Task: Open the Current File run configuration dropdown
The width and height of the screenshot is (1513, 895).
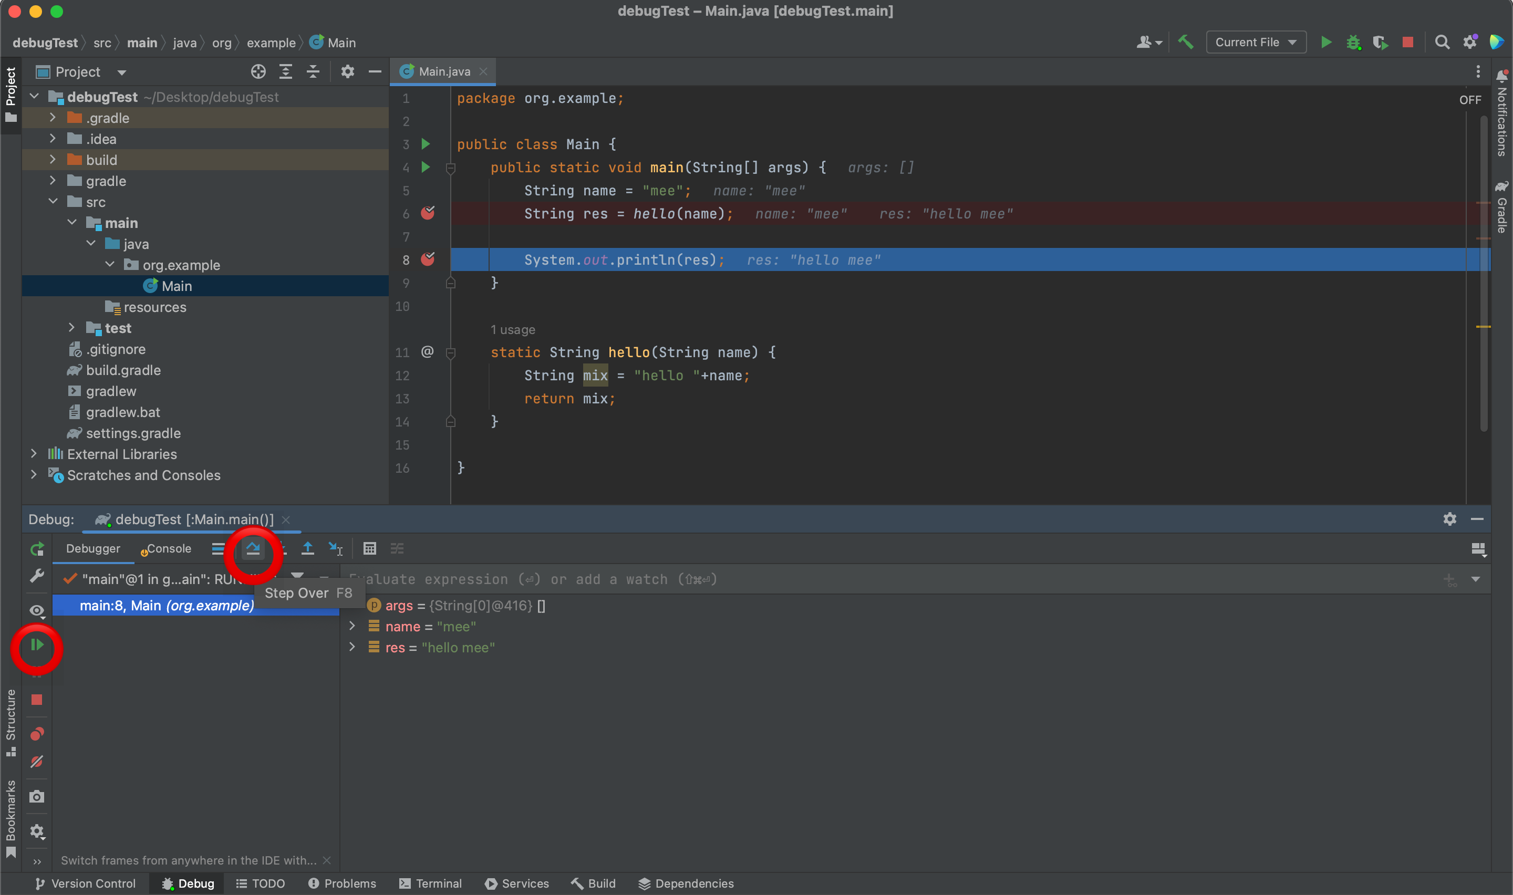Action: (x=1256, y=42)
